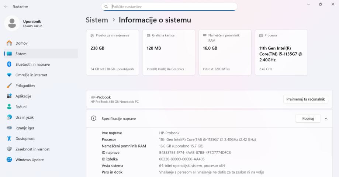Click the Zasebnost in varnost shield icon
Image resolution: width=339 pixels, height=177 pixels.
(9, 149)
